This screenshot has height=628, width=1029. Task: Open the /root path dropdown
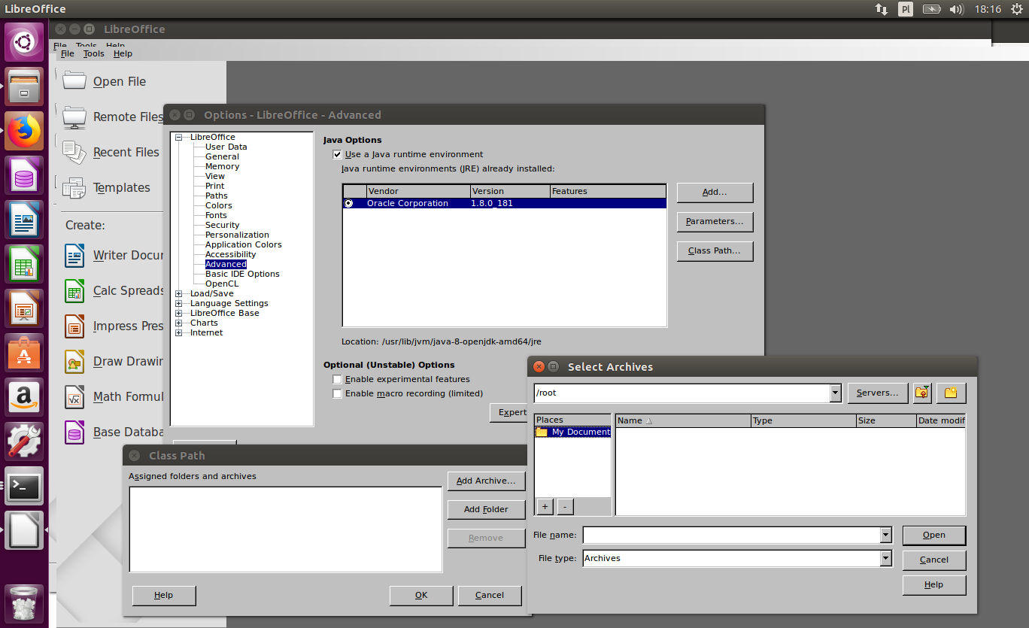click(836, 393)
